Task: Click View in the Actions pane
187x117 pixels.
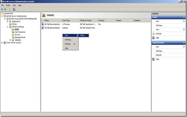Action: 157,30
